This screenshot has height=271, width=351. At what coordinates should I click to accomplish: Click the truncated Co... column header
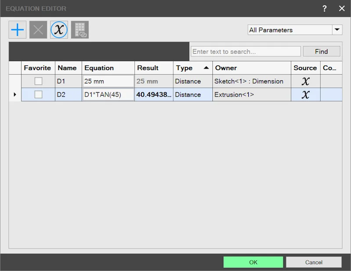pos(331,68)
